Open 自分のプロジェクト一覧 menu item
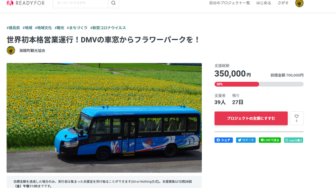Viewport: 336px width, 188px height. [x=230, y=3]
